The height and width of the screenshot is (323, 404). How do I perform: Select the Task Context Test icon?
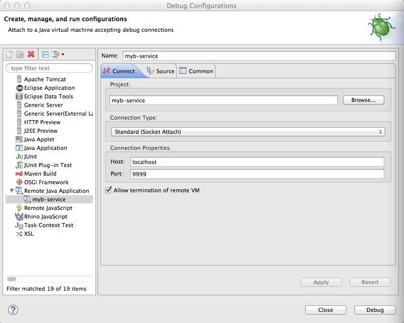pos(19,225)
